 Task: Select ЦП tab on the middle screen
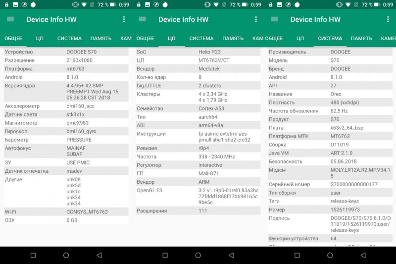(x=172, y=39)
